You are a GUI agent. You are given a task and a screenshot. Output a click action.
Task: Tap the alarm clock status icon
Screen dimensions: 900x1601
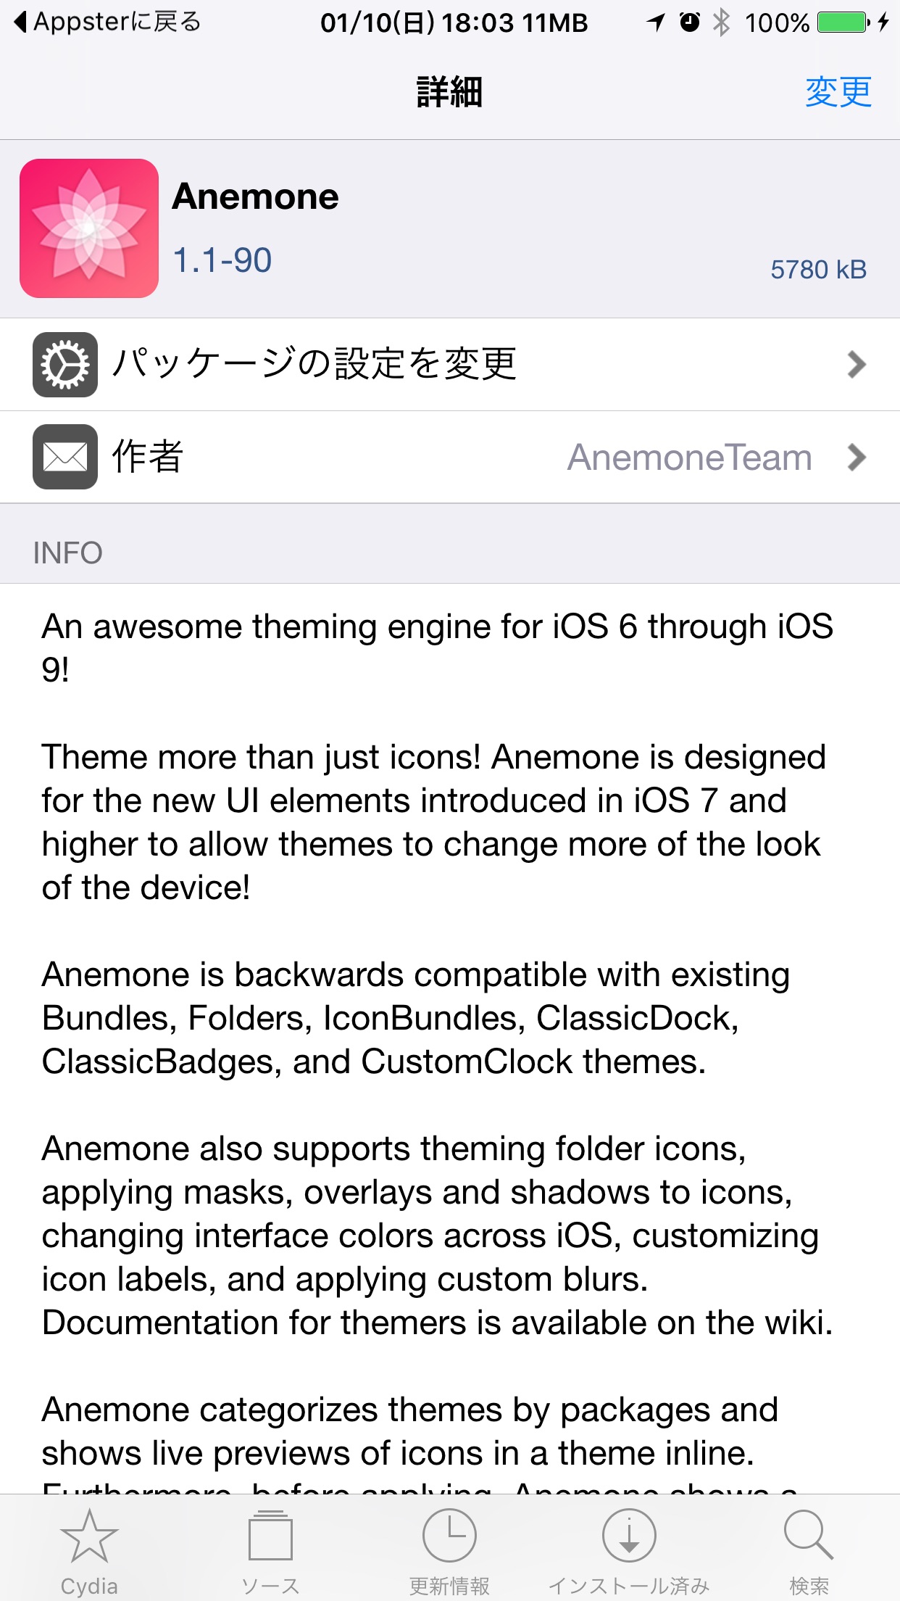(690, 22)
